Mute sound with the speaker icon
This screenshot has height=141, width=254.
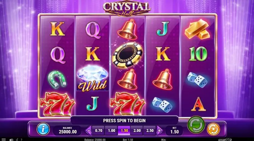(x=11, y=140)
